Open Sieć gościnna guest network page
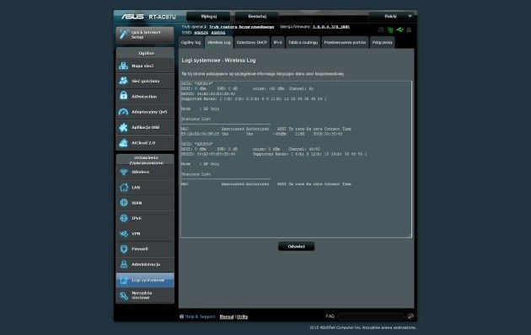The image size is (531, 335). click(145, 81)
